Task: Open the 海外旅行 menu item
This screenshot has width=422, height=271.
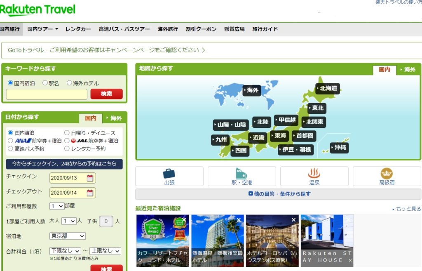Action: (168, 29)
